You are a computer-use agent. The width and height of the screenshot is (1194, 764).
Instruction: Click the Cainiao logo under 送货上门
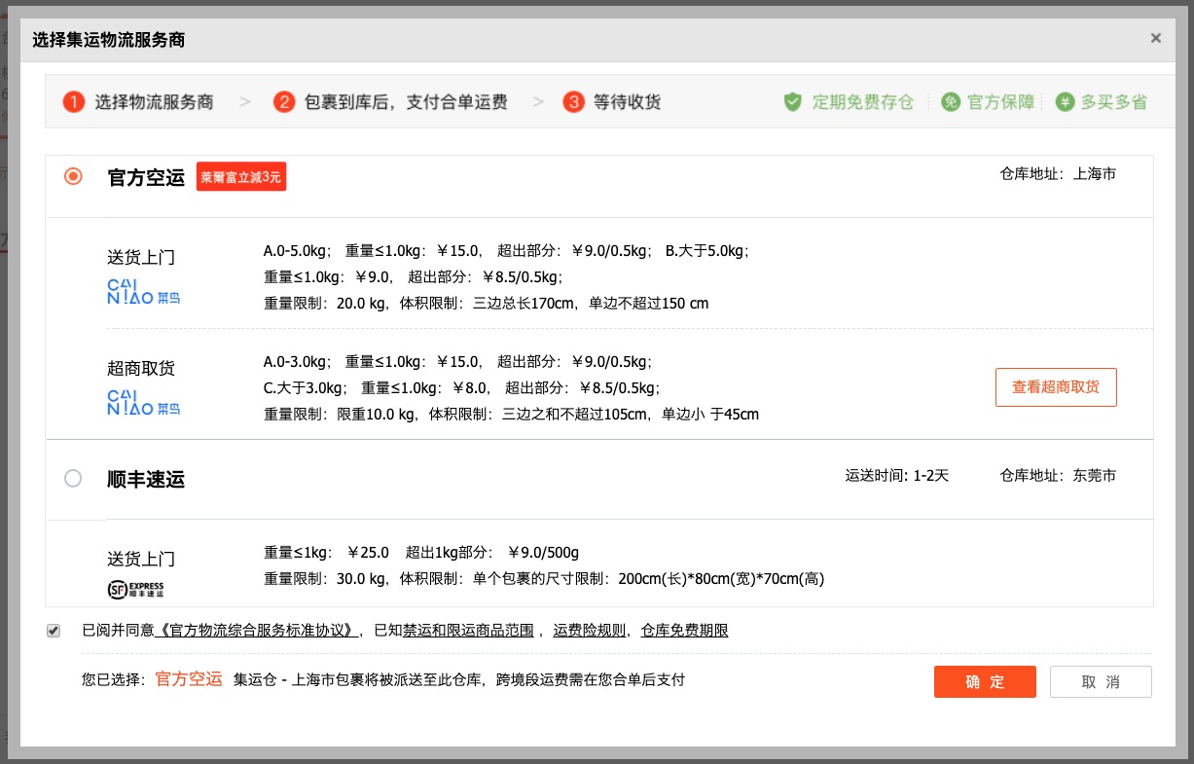click(143, 292)
